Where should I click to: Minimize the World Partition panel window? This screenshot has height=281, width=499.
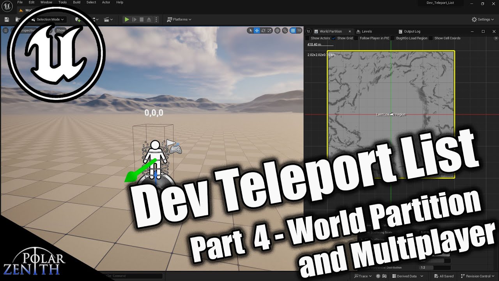point(472,31)
